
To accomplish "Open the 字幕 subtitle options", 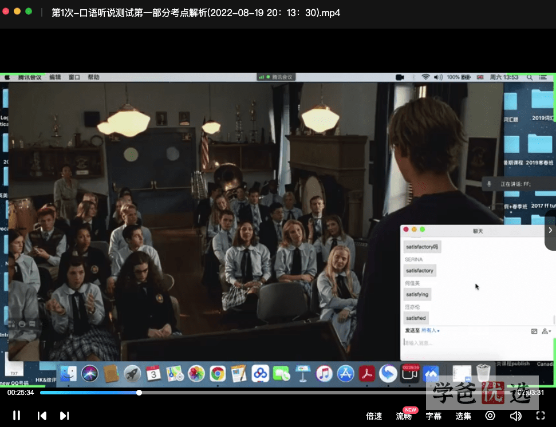I will point(433,416).
